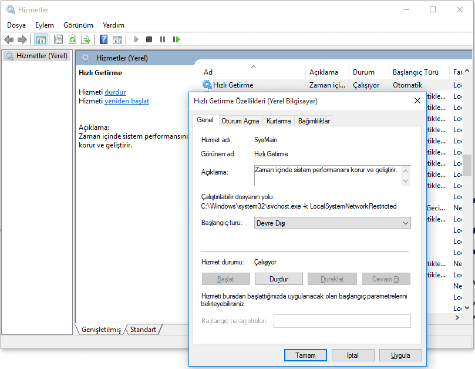Click the Back arrow toolbar icon
The width and height of the screenshot is (475, 369).
point(9,39)
